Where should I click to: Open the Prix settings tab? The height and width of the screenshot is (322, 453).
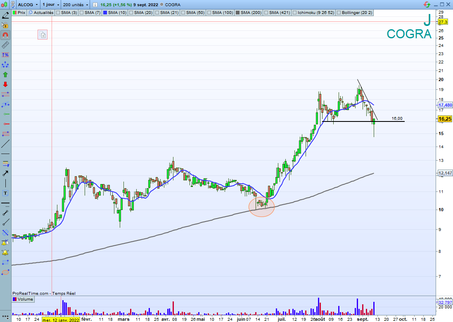pos(19,13)
